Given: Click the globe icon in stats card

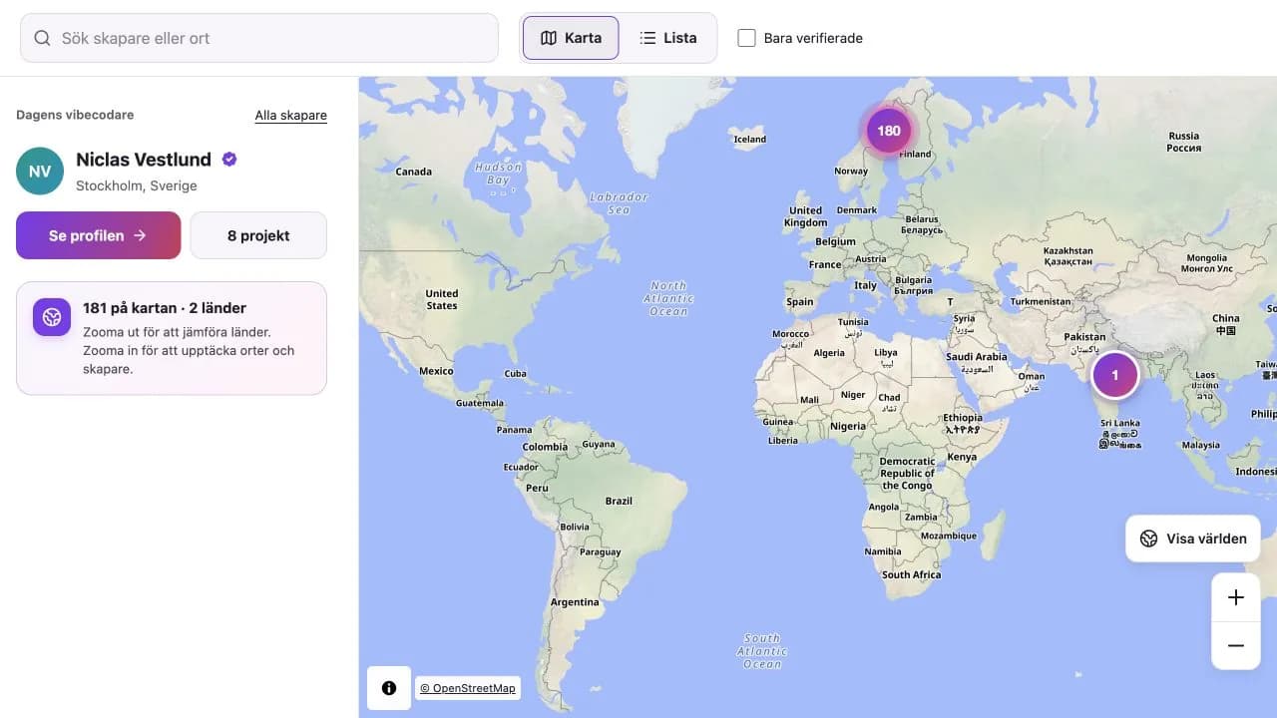Looking at the screenshot, I should click(x=52, y=317).
